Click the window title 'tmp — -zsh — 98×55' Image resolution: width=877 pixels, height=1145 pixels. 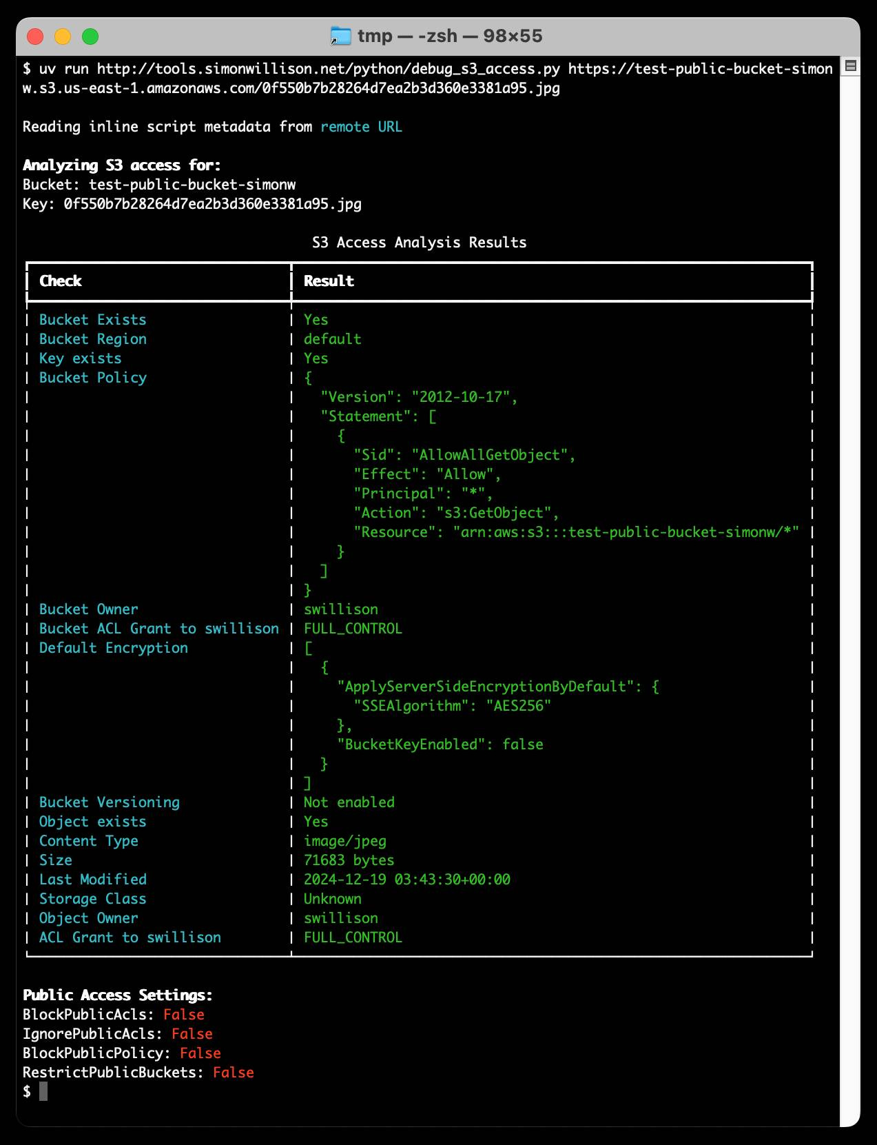coord(450,36)
